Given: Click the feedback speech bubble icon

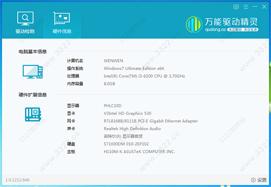Looking at the screenshot, I should pos(236,7).
